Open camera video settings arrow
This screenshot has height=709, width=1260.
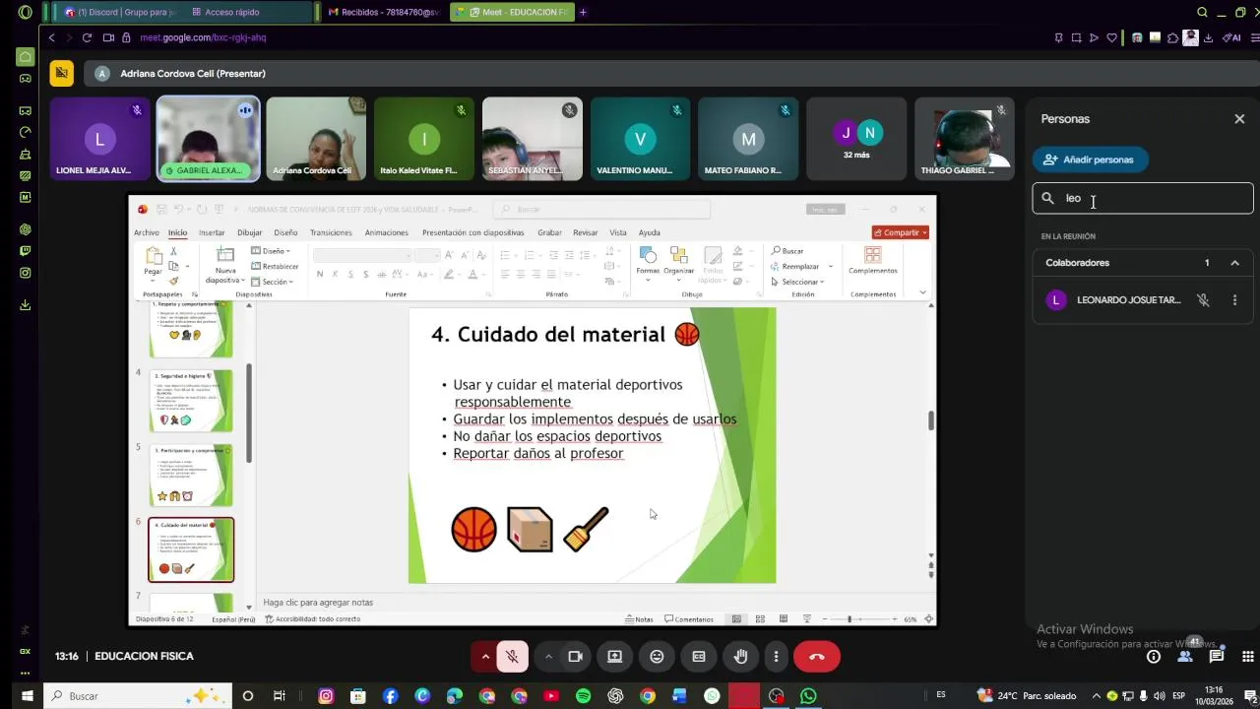pos(548,657)
